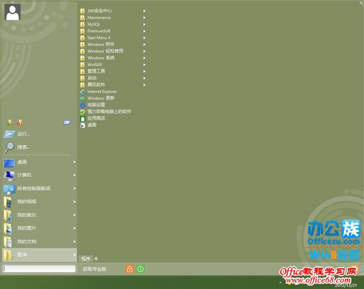Select 程序 entry in the left panel
The width and height of the screenshot is (364, 289).
(x=39, y=255)
